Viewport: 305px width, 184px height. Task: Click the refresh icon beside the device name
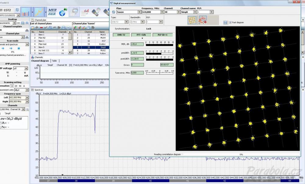click(x=17, y=10)
